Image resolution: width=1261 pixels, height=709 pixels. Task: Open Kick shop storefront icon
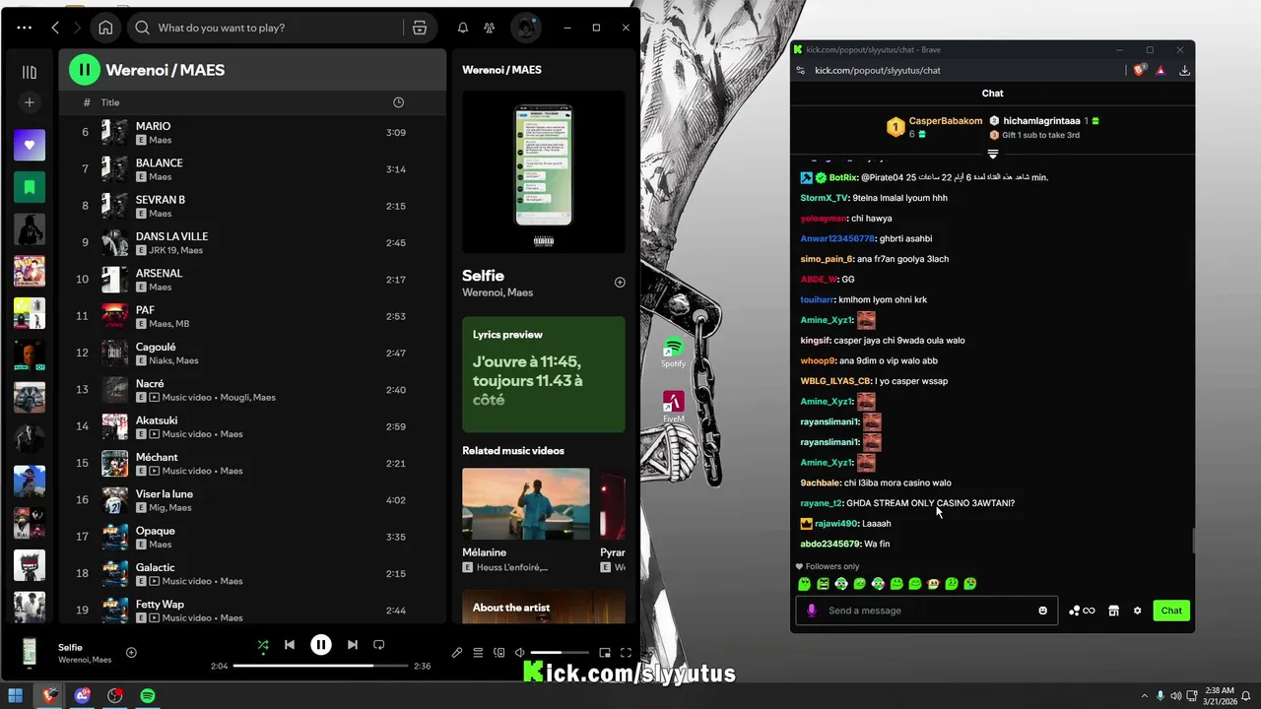(1113, 611)
